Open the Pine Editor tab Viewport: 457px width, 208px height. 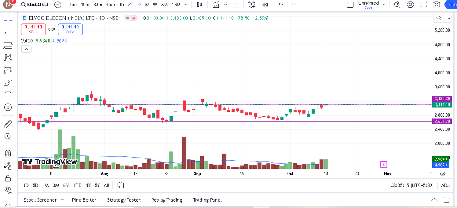pyautogui.click(x=84, y=200)
